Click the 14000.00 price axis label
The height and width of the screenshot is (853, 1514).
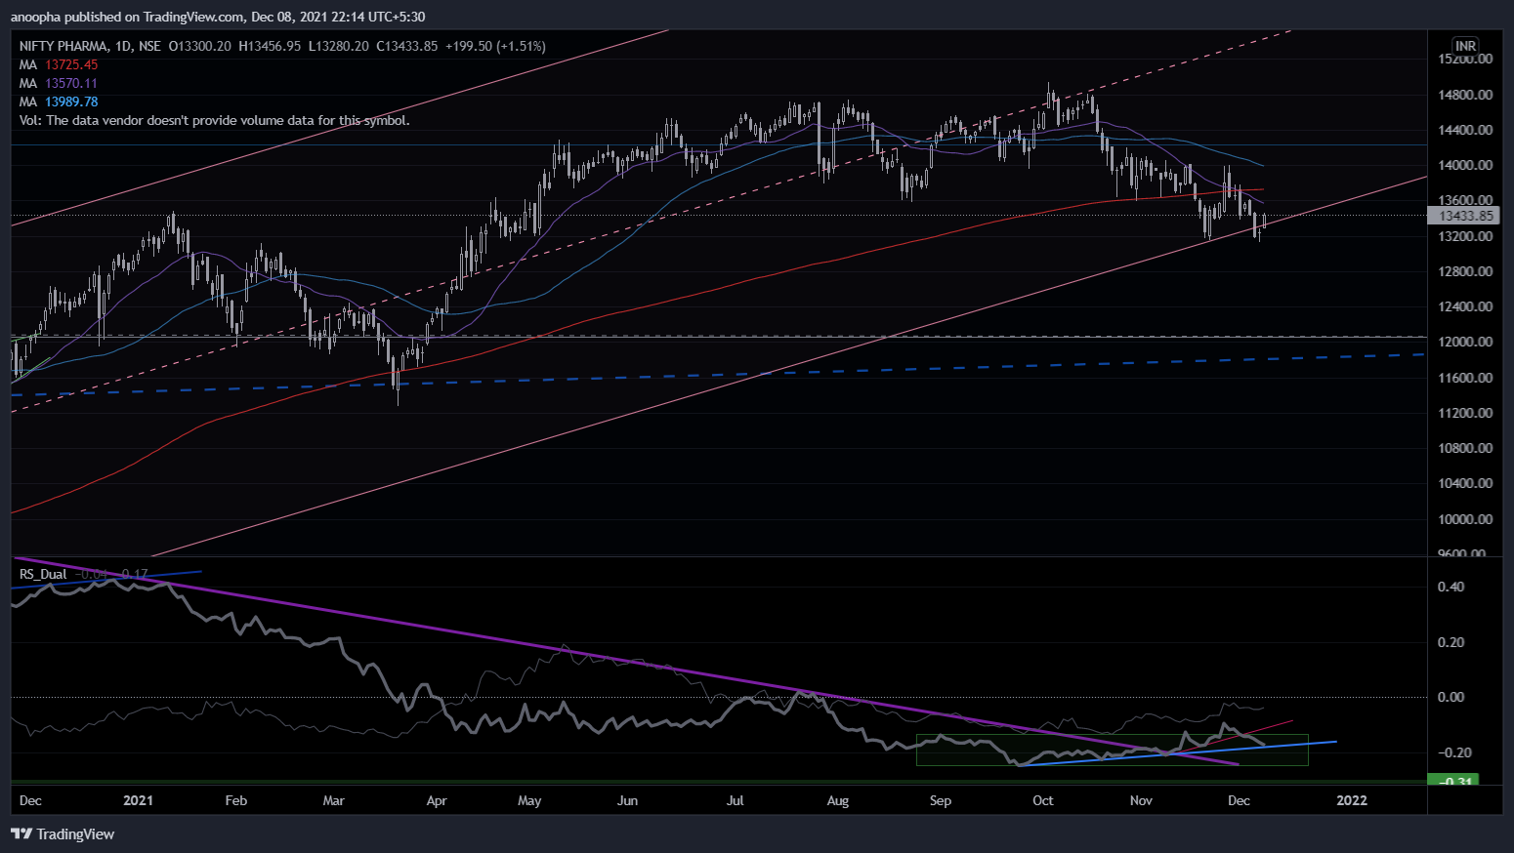[x=1465, y=165]
